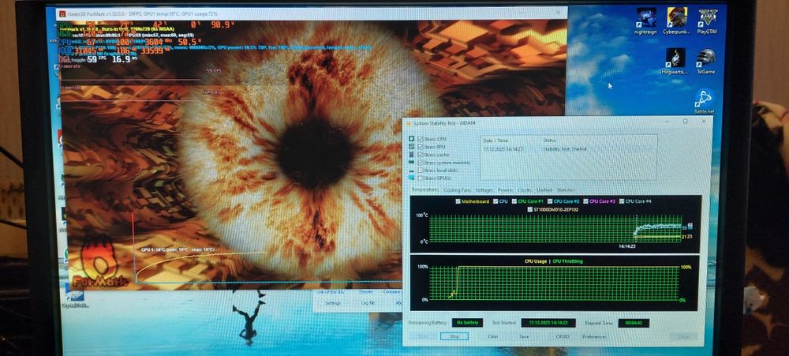
Task: Open the Voltages tab
Action: (484, 190)
